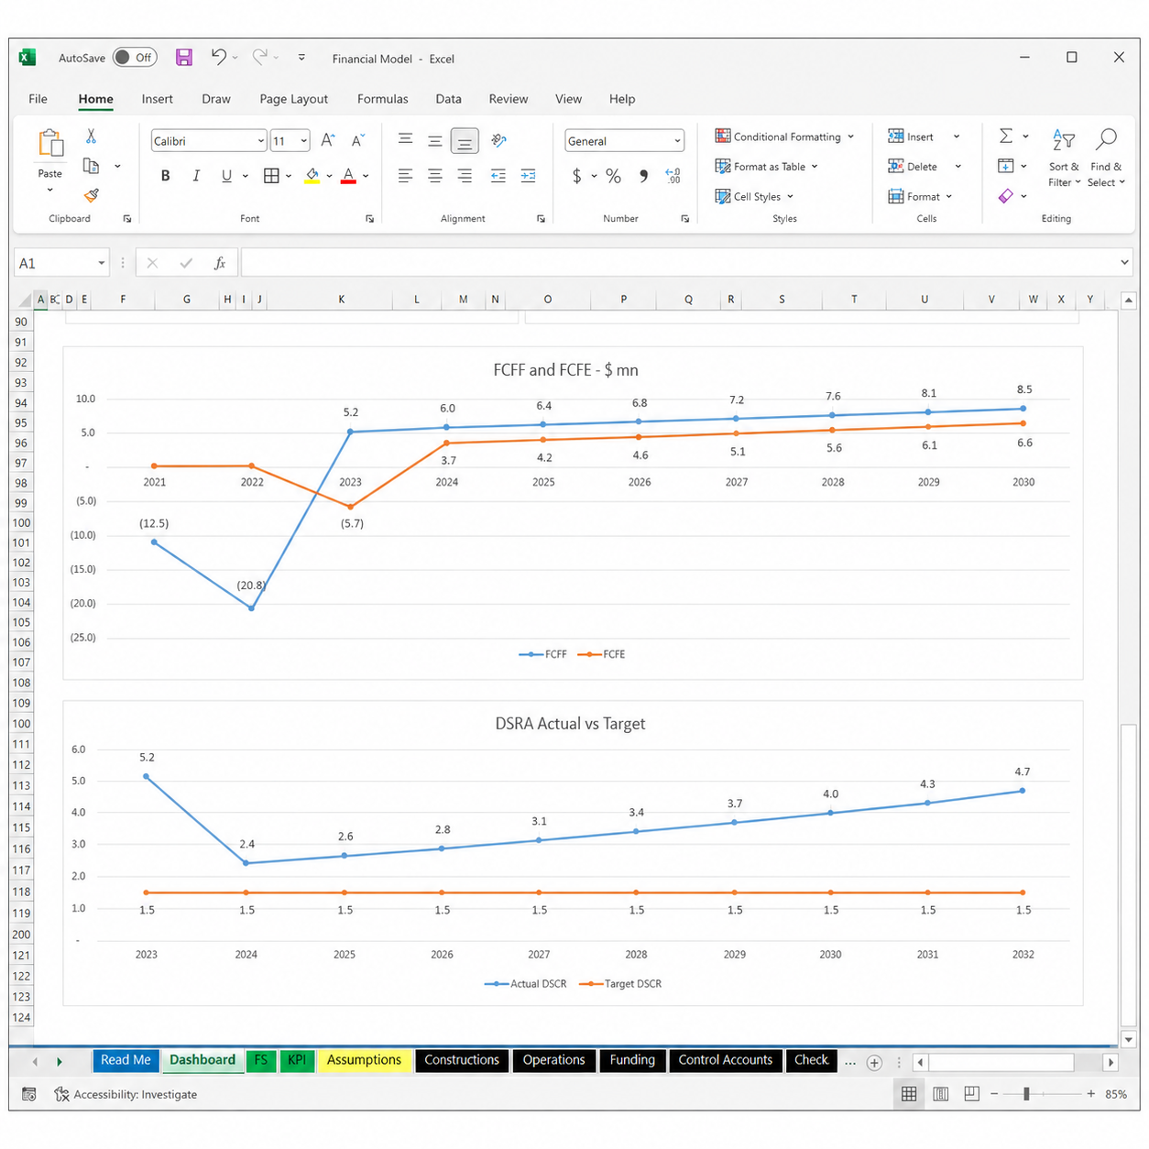Click the Format Painter brush icon

pos(91,195)
